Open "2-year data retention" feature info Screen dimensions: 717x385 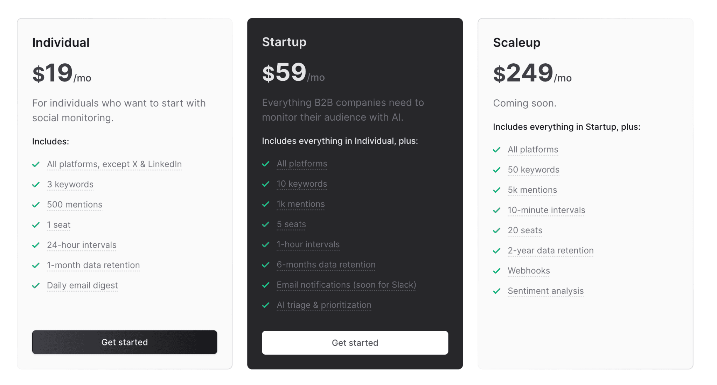coord(550,250)
